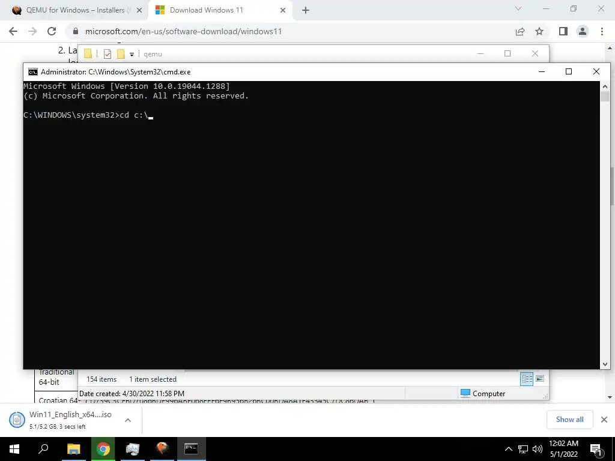Open the taskbar clock and date
The image size is (615, 461).
(x=563, y=449)
